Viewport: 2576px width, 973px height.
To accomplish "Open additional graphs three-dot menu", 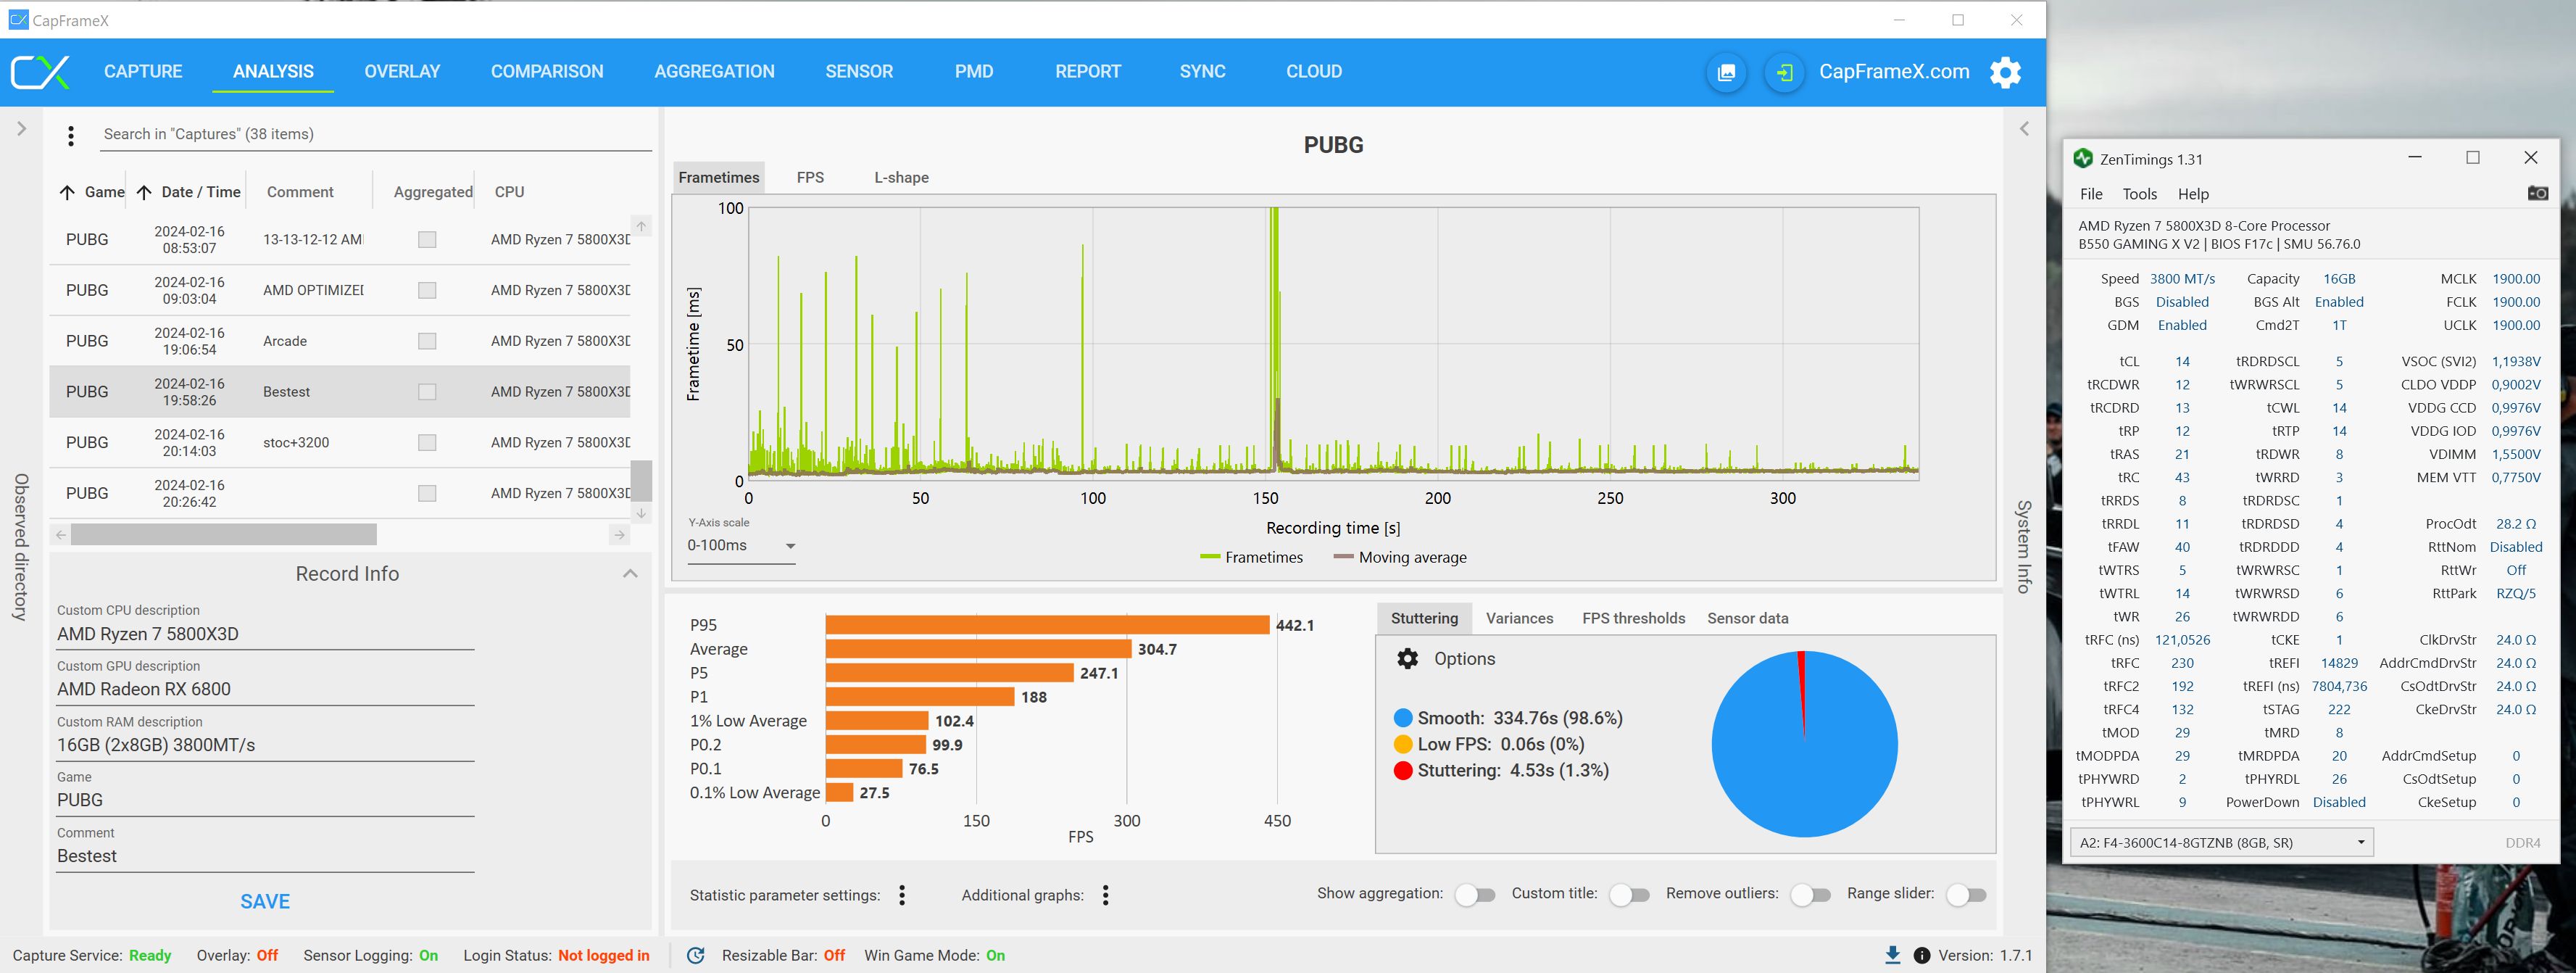I will 1105,895.
